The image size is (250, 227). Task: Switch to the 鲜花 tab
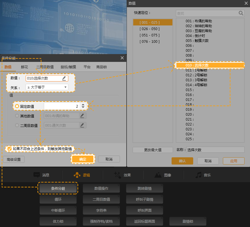[25, 67]
